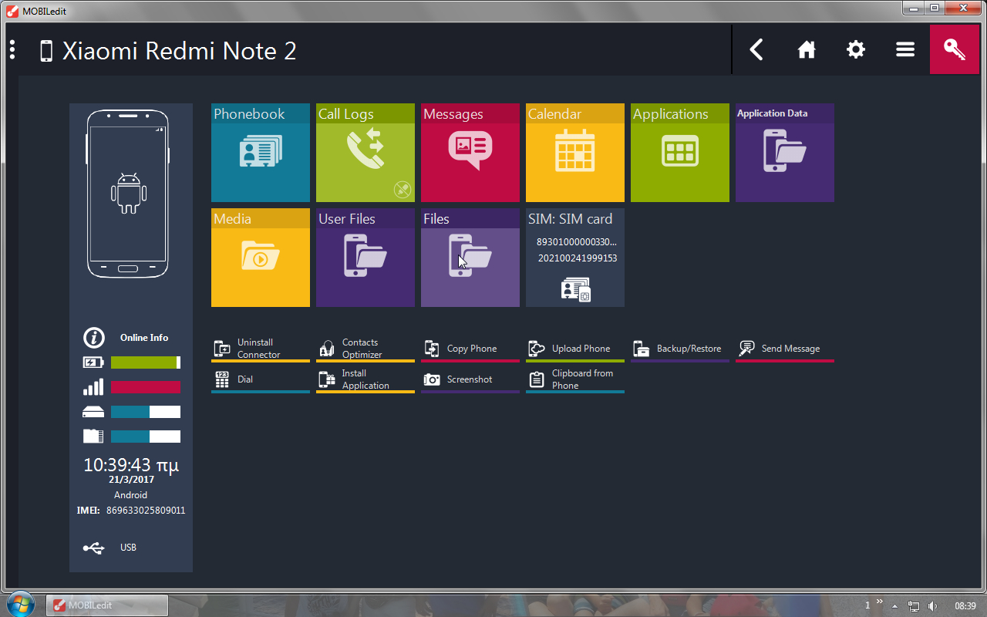Open the Messages tile
This screenshot has height=617, width=987.
pyautogui.click(x=470, y=153)
